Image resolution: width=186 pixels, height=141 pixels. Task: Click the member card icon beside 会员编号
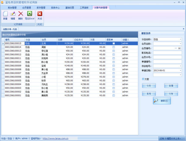pos(180,48)
